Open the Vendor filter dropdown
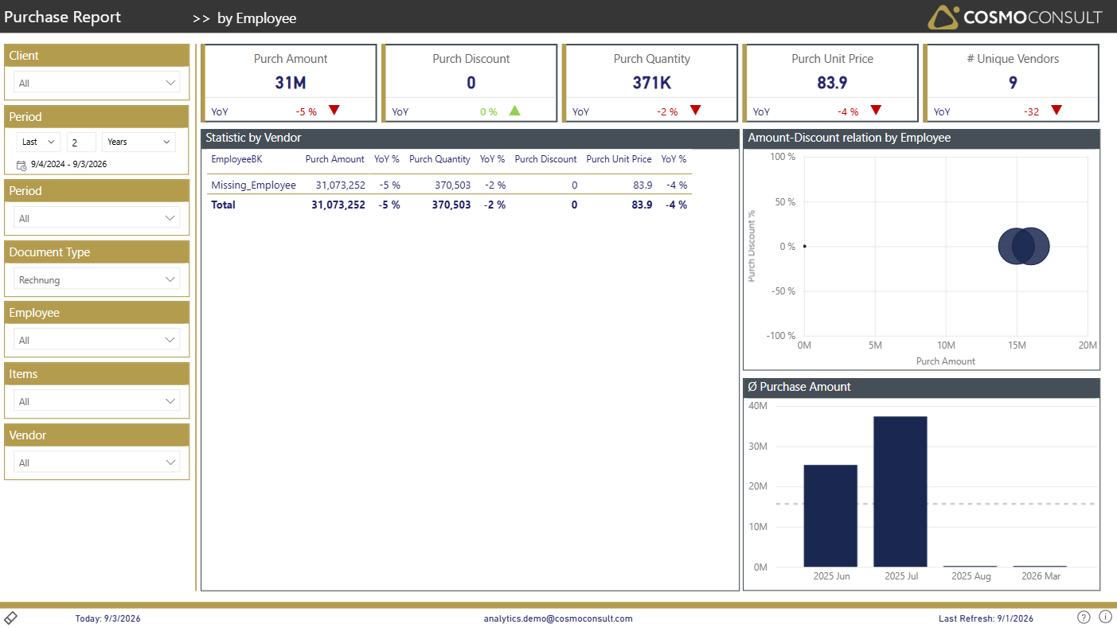1117x628 pixels. coord(97,462)
